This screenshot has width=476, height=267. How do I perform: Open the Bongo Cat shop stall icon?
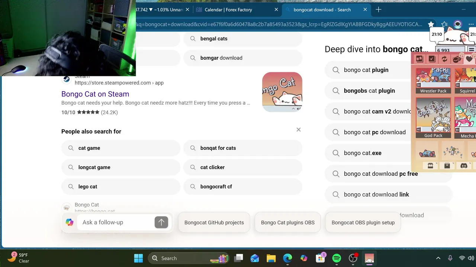430,166
